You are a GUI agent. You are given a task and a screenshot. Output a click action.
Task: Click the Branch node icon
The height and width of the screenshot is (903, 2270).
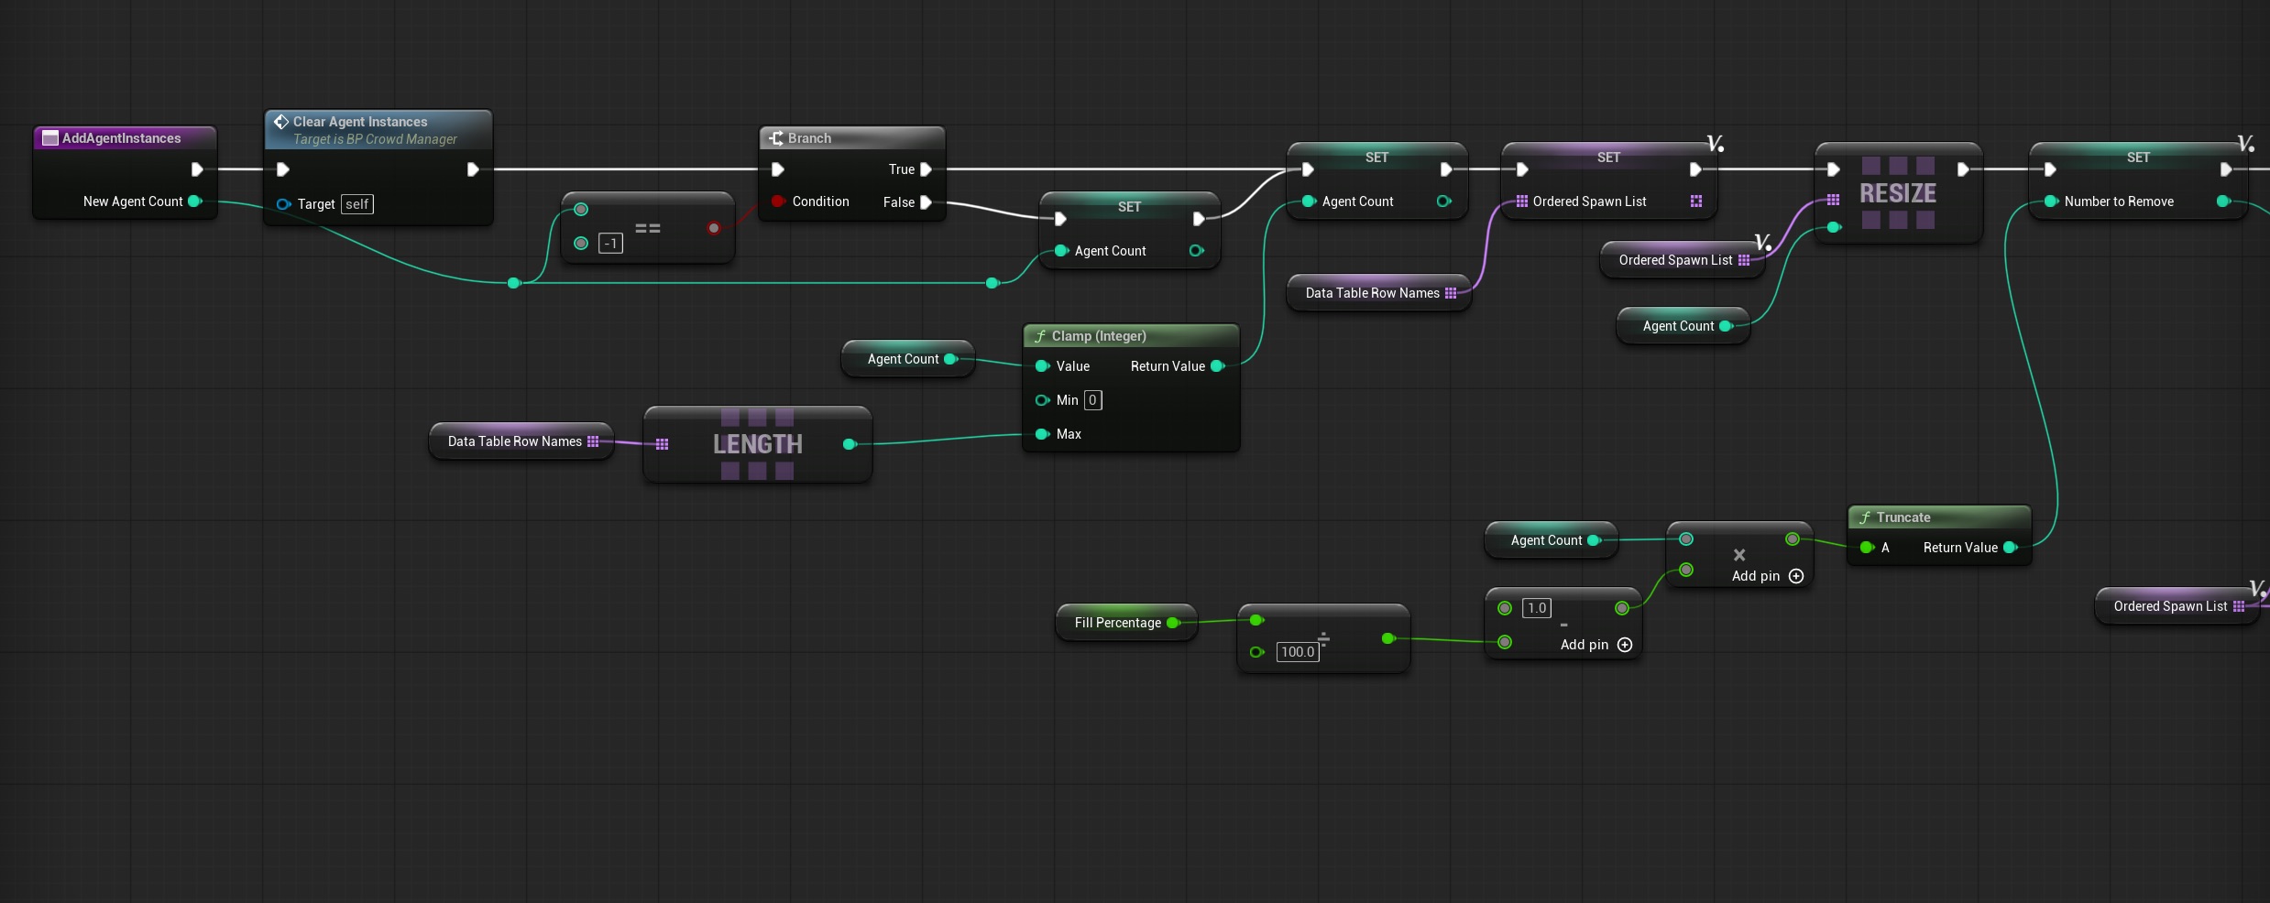[776, 138]
